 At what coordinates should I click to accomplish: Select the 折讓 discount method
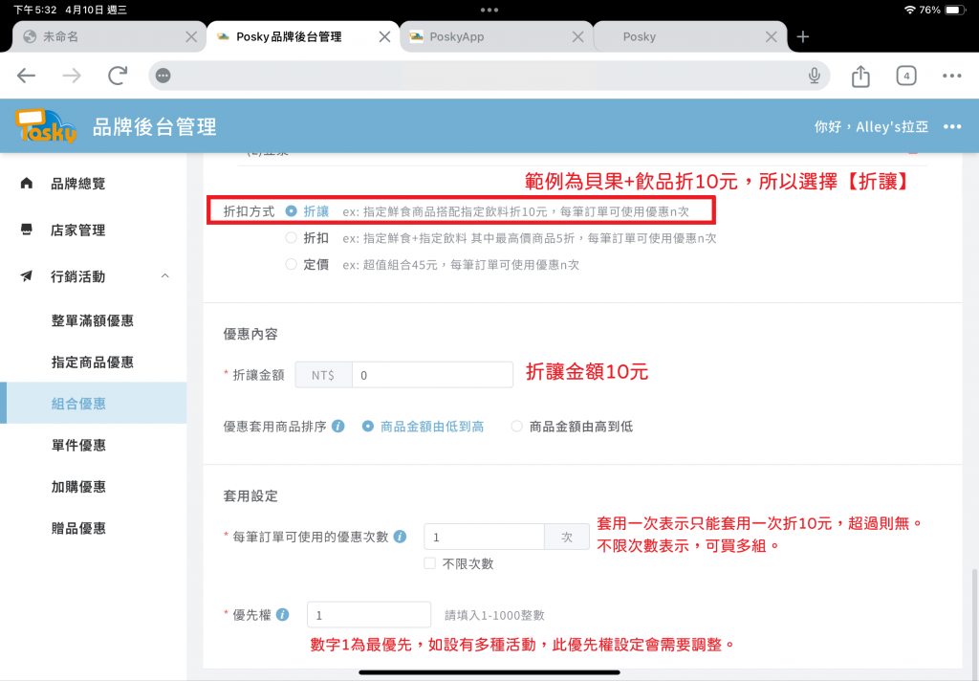[x=291, y=211]
